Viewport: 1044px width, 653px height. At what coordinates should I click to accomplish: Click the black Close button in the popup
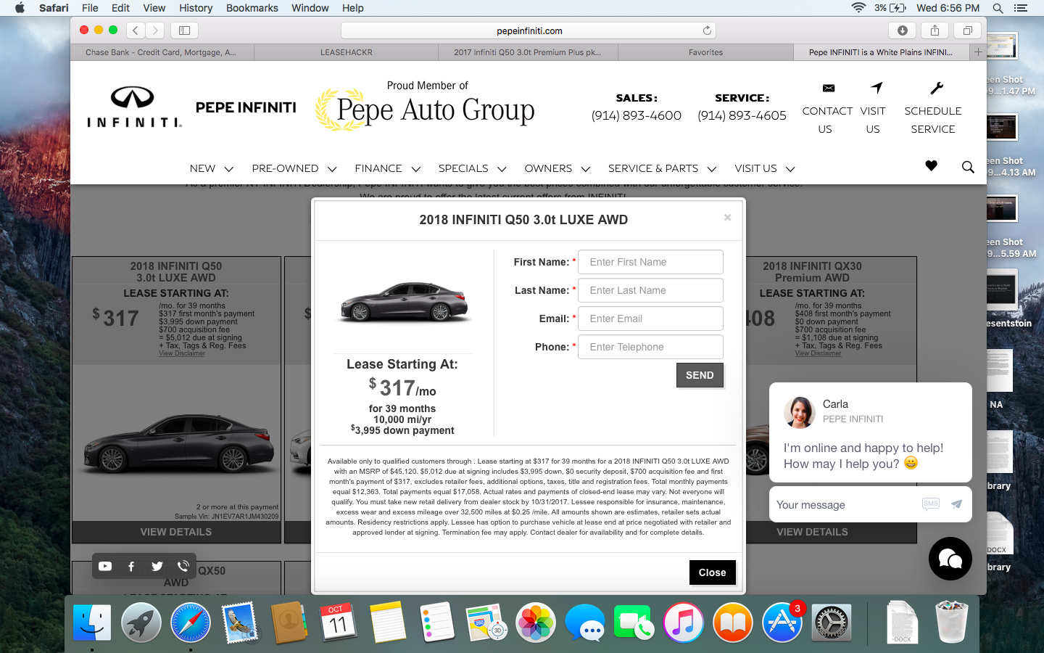click(x=712, y=572)
